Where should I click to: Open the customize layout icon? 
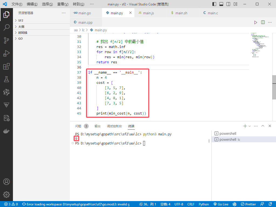235,4
